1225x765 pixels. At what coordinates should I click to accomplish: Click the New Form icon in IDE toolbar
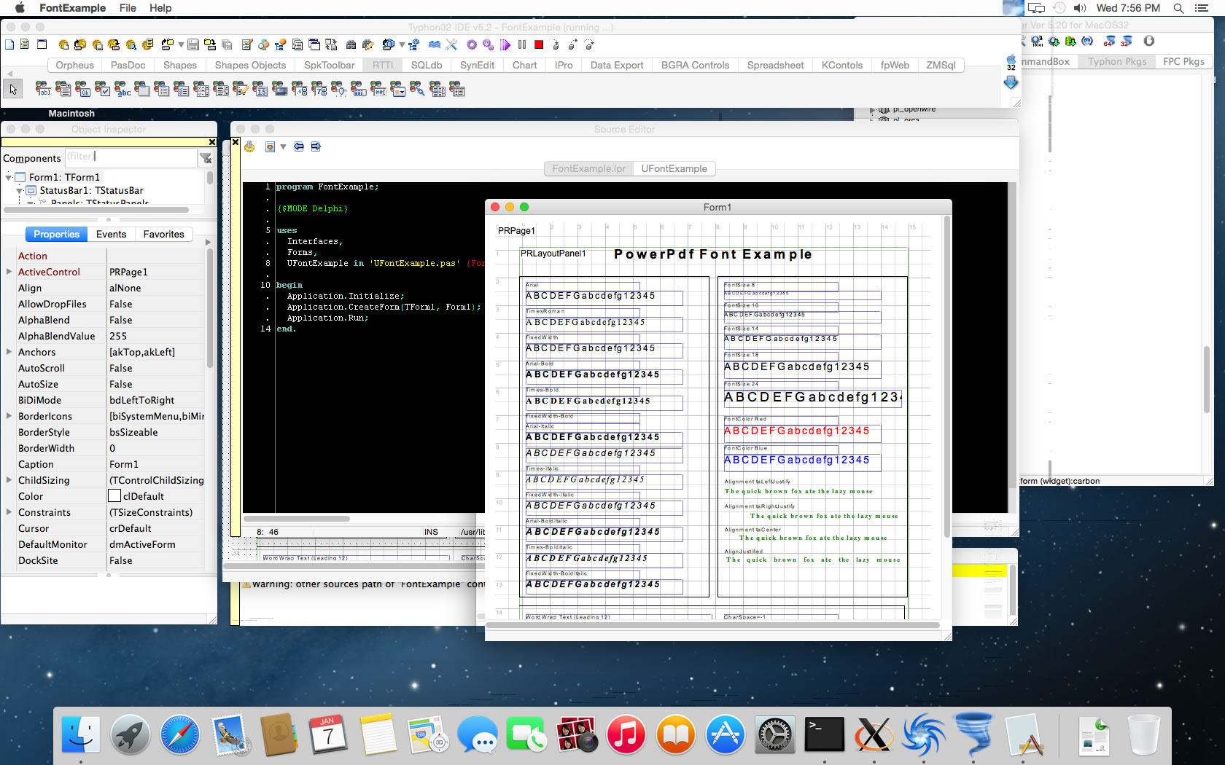click(42, 44)
